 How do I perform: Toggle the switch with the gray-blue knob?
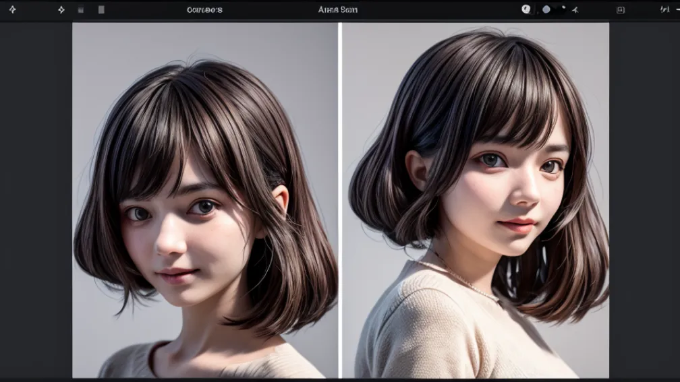550,9
